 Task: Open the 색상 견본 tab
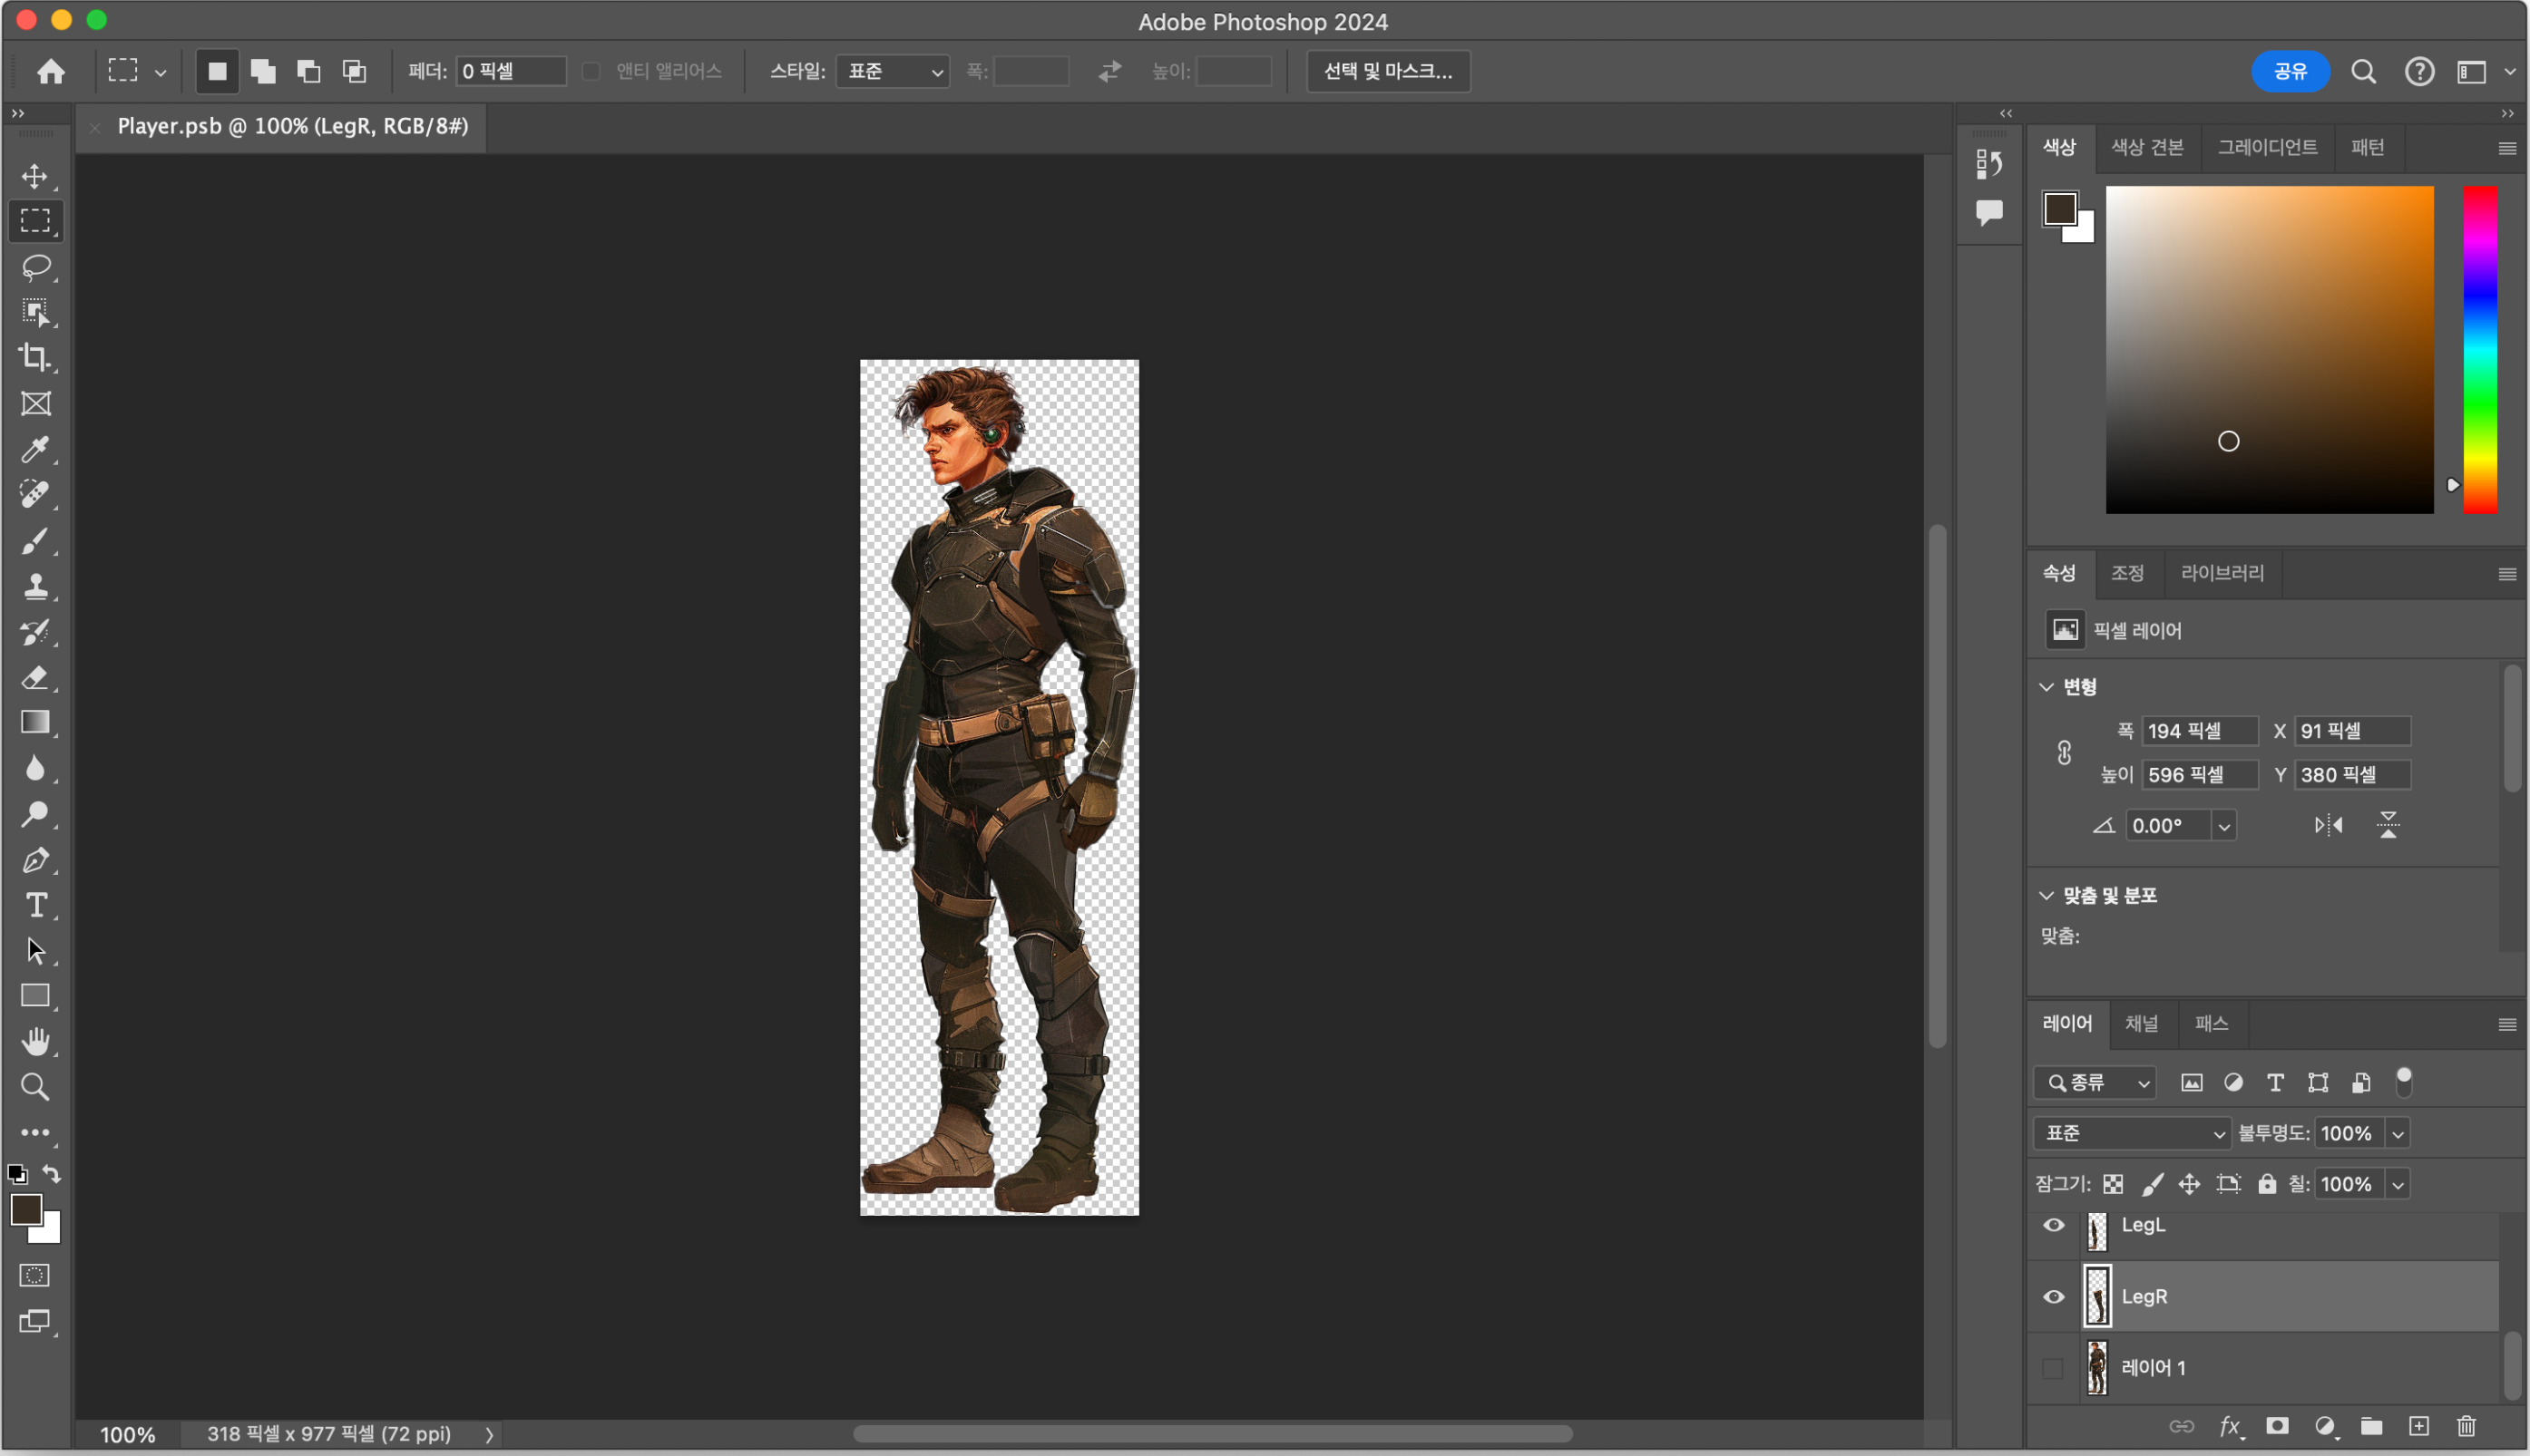[x=2147, y=147]
